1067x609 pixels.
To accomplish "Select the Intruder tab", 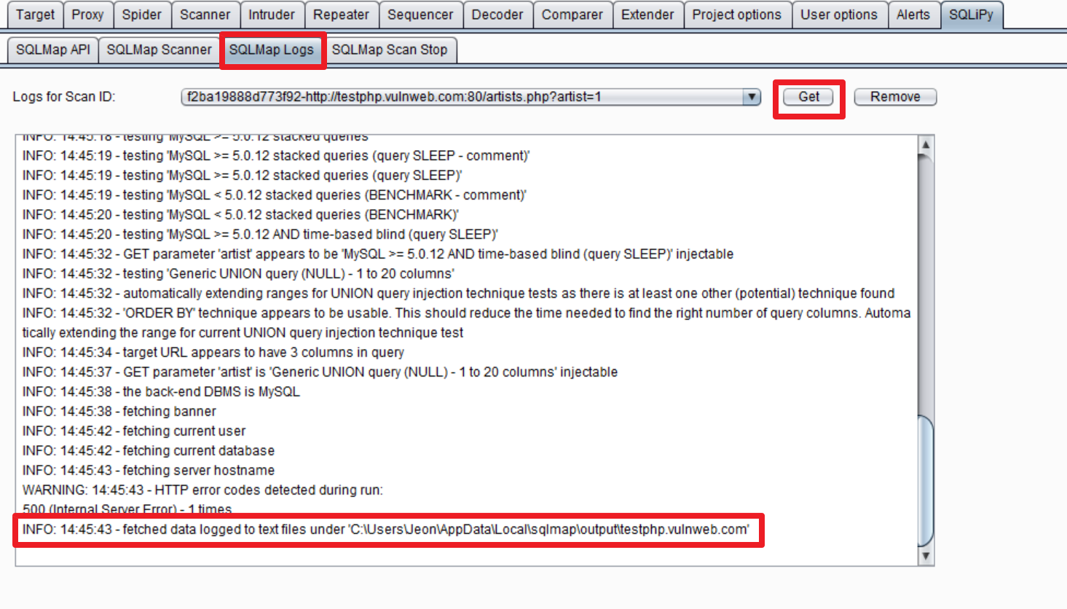I will (272, 15).
